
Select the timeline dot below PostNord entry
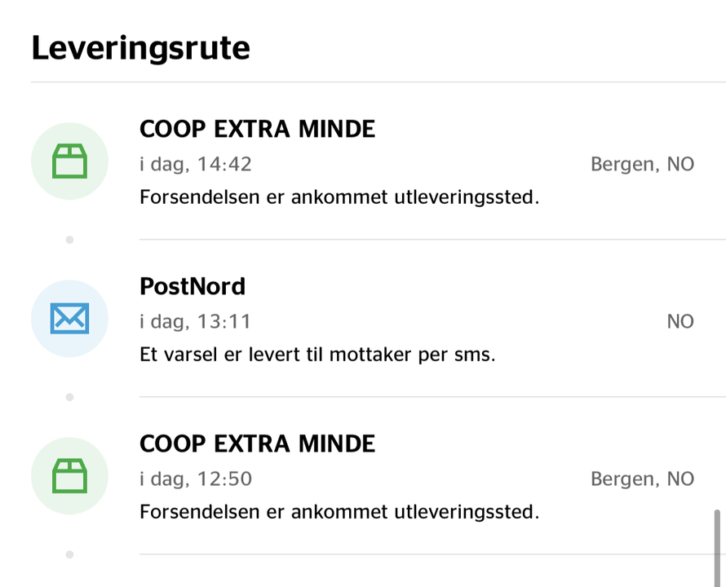pos(69,397)
